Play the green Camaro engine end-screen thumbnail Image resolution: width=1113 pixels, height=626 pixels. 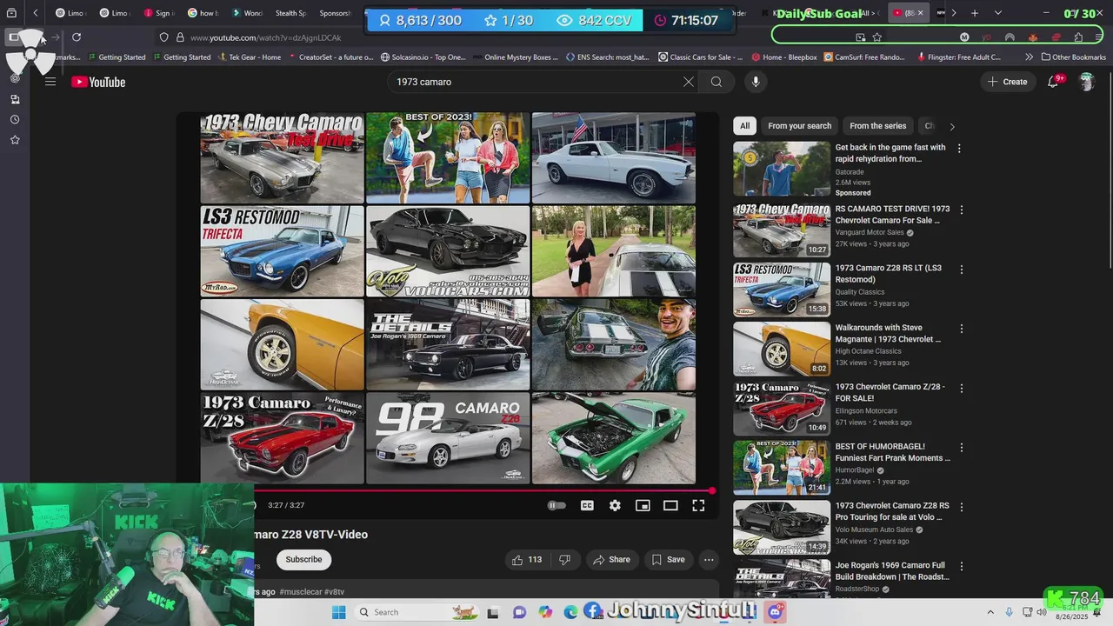pyautogui.click(x=614, y=437)
